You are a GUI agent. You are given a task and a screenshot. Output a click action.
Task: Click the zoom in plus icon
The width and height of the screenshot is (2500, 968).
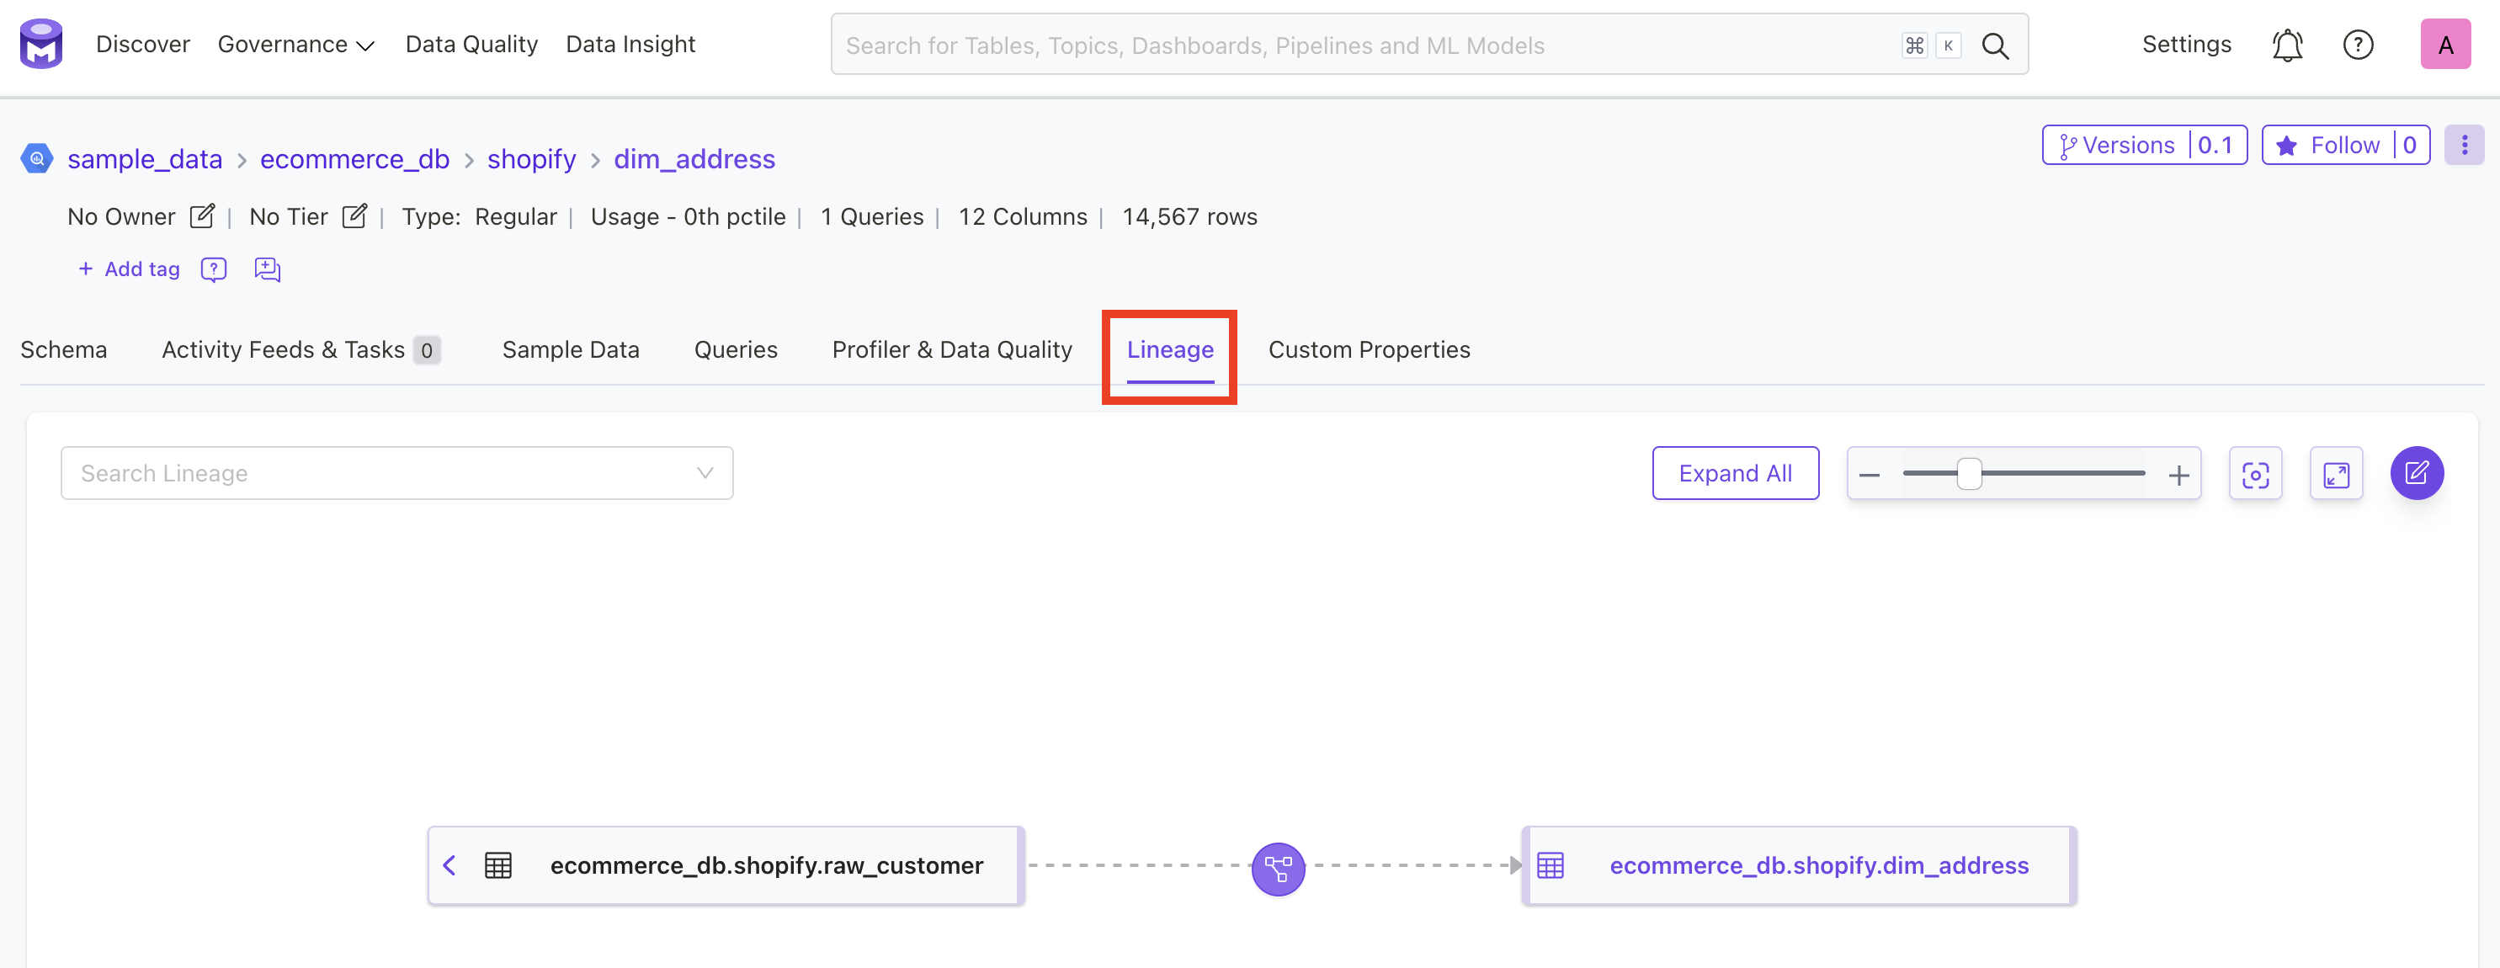(x=2178, y=475)
